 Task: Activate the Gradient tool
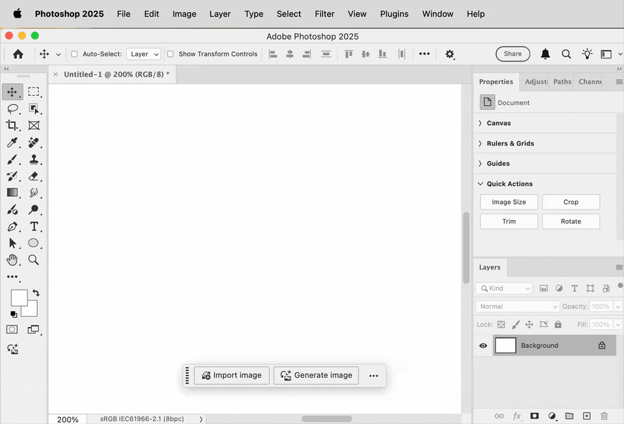click(x=12, y=192)
